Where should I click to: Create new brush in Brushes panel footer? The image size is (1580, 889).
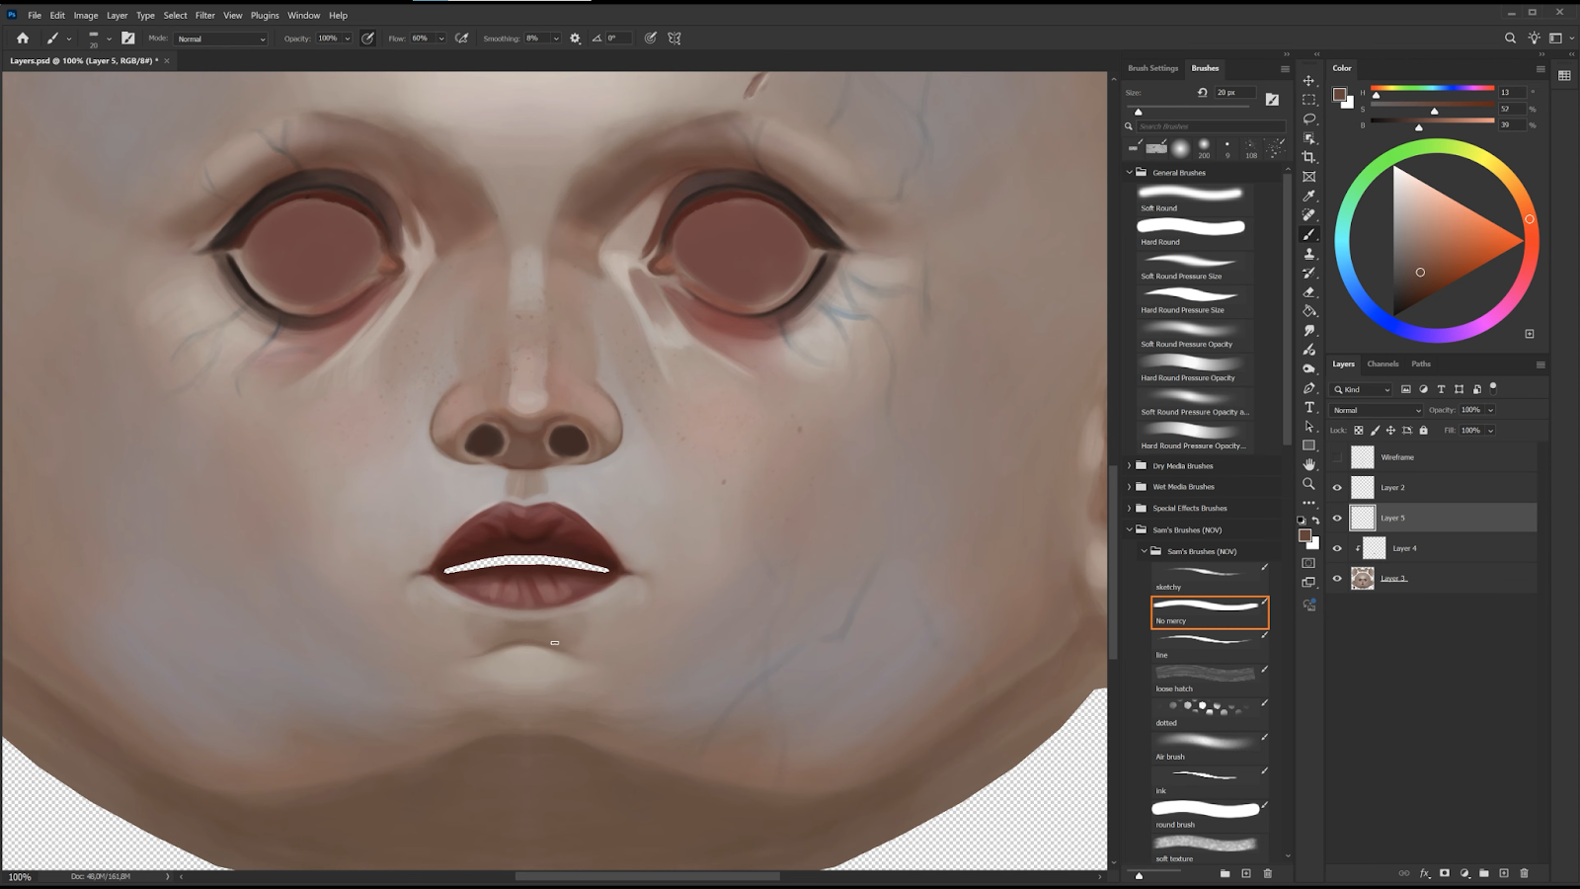click(x=1246, y=873)
